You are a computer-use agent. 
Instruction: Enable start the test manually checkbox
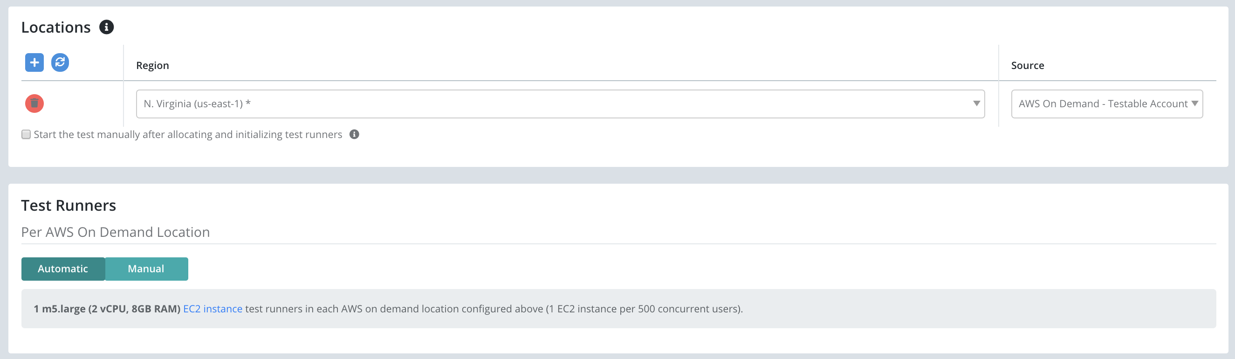26,134
